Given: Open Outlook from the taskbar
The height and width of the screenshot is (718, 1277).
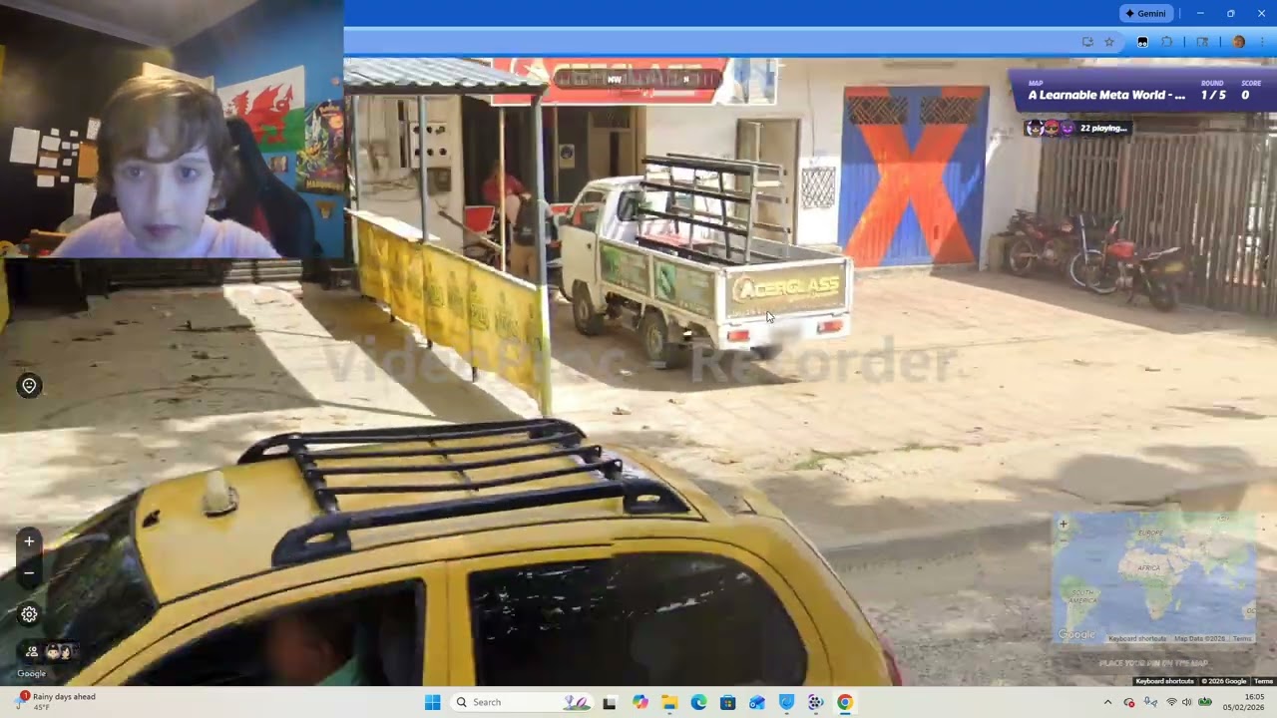Looking at the screenshot, I should (x=757, y=702).
